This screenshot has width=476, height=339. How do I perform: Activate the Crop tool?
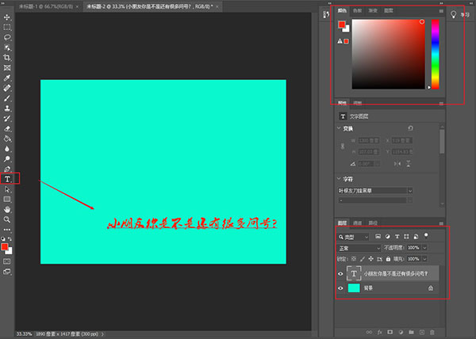point(7,58)
